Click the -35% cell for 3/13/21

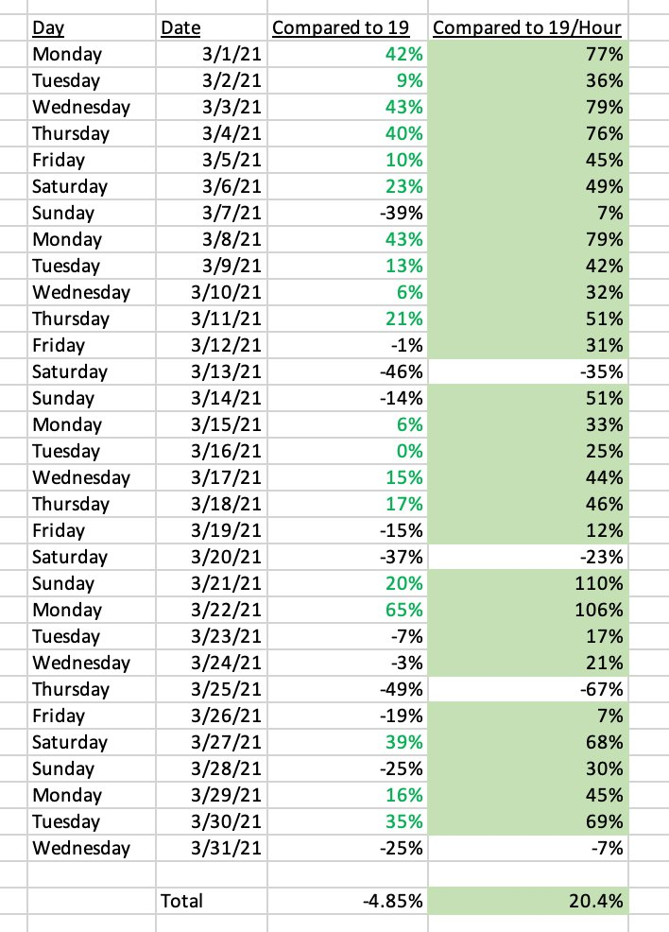pos(527,371)
